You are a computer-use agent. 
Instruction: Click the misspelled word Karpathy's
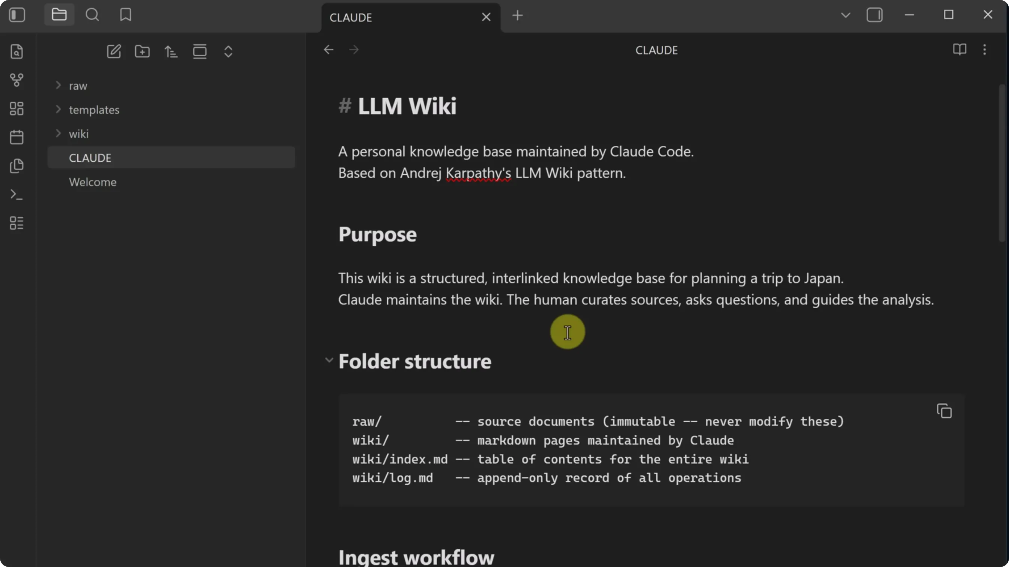tap(478, 173)
